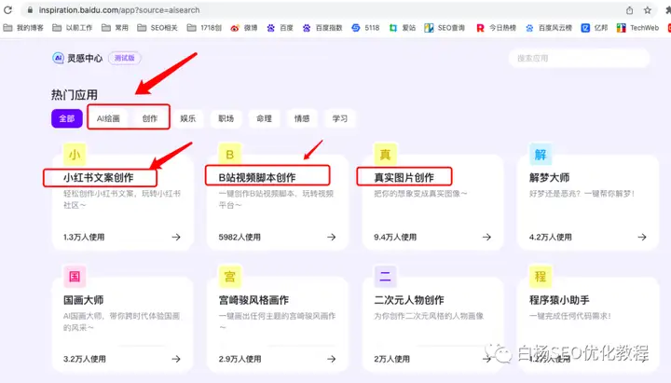Select the AI绘画 category tab
Screen dimensions: 671x383
click(108, 118)
